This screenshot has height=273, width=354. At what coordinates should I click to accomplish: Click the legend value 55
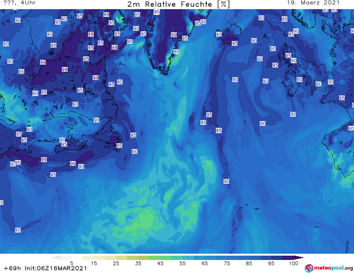pyautogui.click(x=183, y=263)
